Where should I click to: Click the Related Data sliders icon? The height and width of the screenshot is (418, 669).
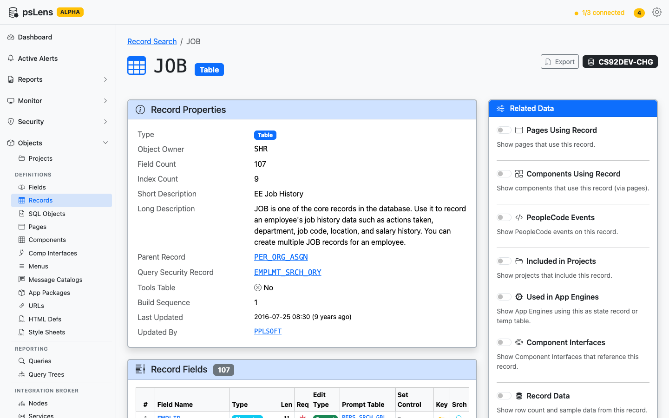point(500,108)
